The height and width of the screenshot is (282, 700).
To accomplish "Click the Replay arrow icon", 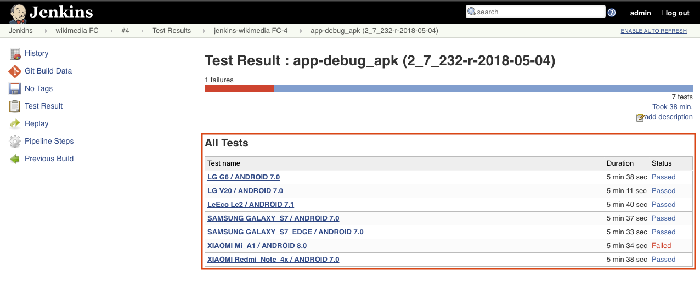I will (15, 123).
